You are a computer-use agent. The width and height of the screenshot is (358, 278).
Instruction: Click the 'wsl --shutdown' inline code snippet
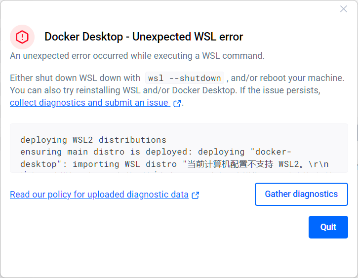coord(185,78)
